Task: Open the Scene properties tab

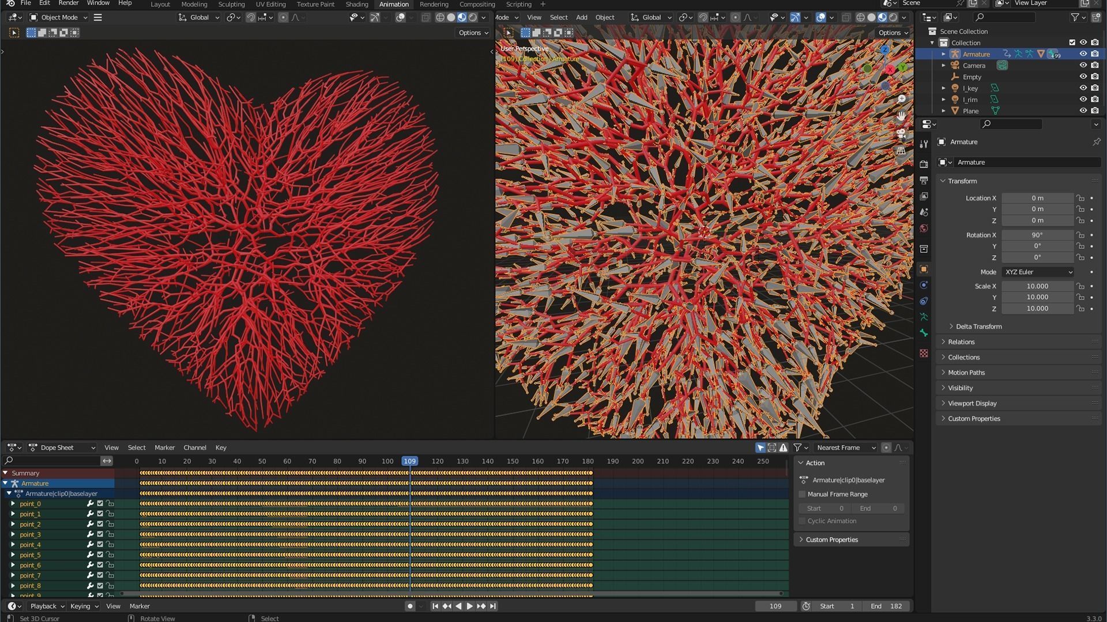Action: [924, 213]
